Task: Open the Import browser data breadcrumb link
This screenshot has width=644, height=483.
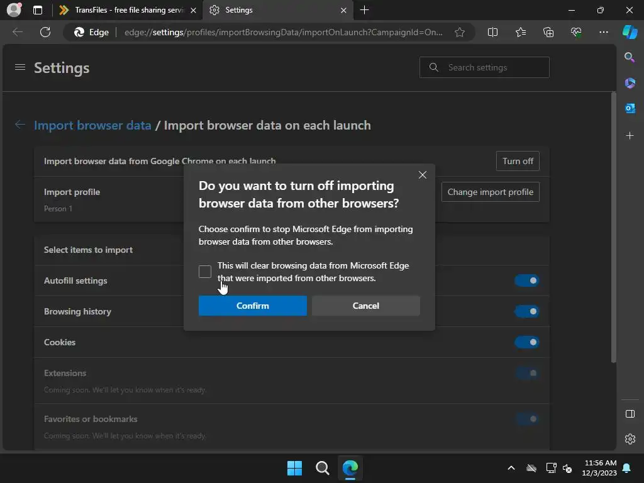Action: [92, 125]
